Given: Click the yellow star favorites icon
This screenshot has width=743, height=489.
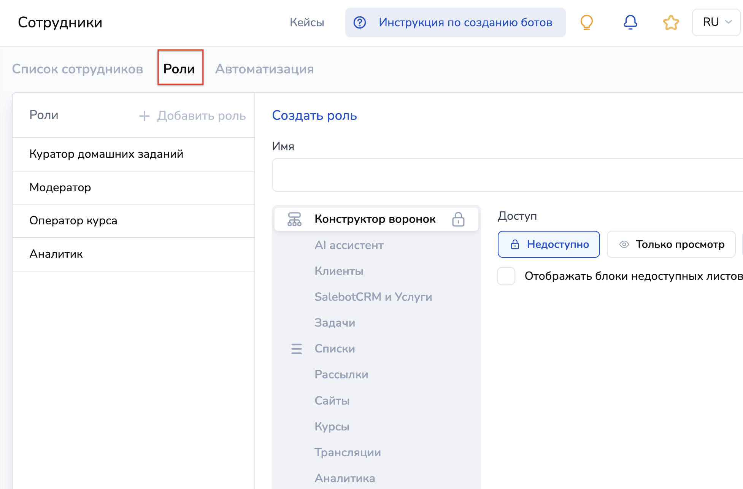Looking at the screenshot, I should [671, 22].
